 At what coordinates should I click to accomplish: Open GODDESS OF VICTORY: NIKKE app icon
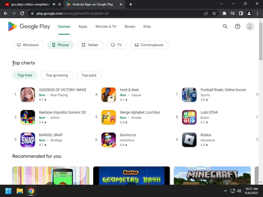28,95
